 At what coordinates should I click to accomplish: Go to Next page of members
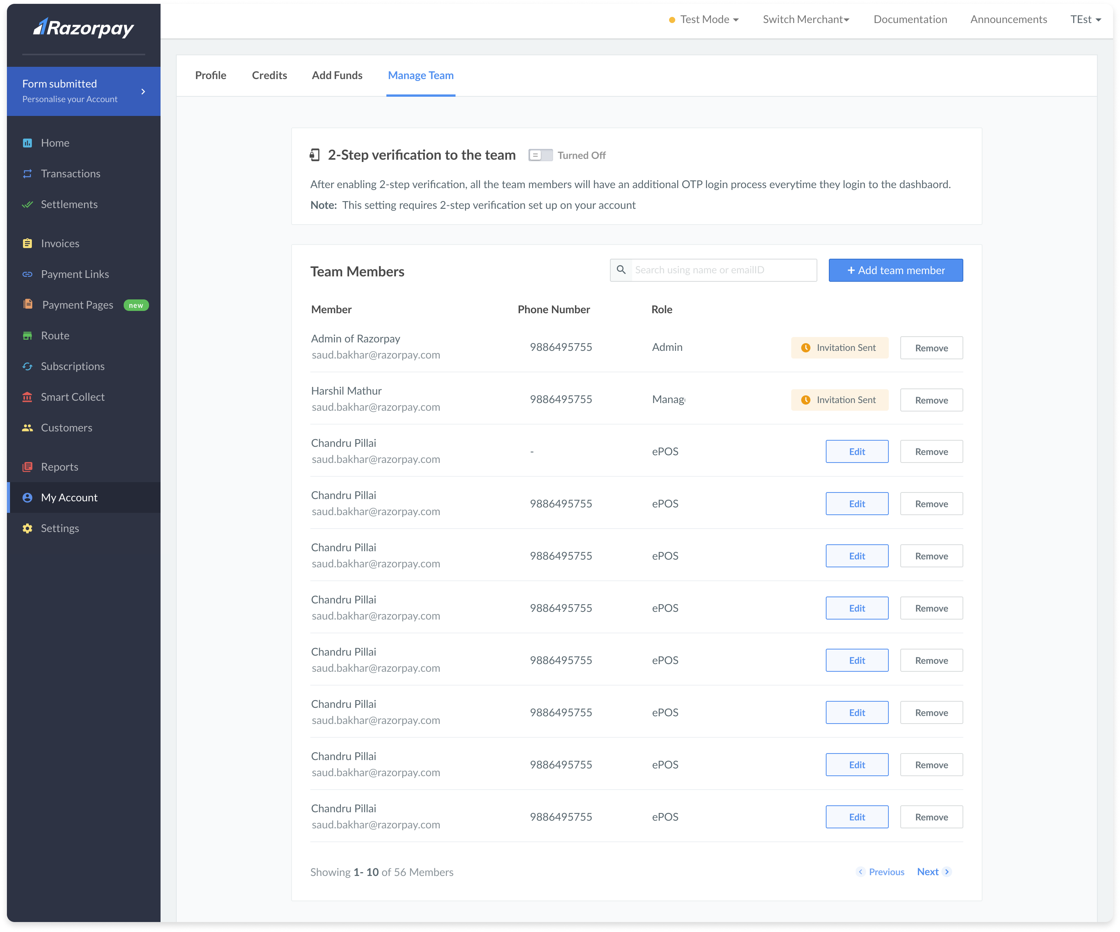click(x=933, y=872)
